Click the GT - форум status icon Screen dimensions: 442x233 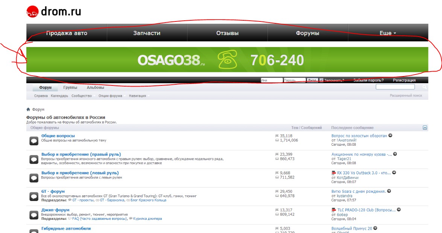coord(34,196)
